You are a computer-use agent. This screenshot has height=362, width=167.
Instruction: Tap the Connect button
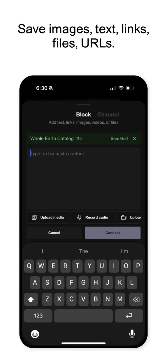(113, 233)
